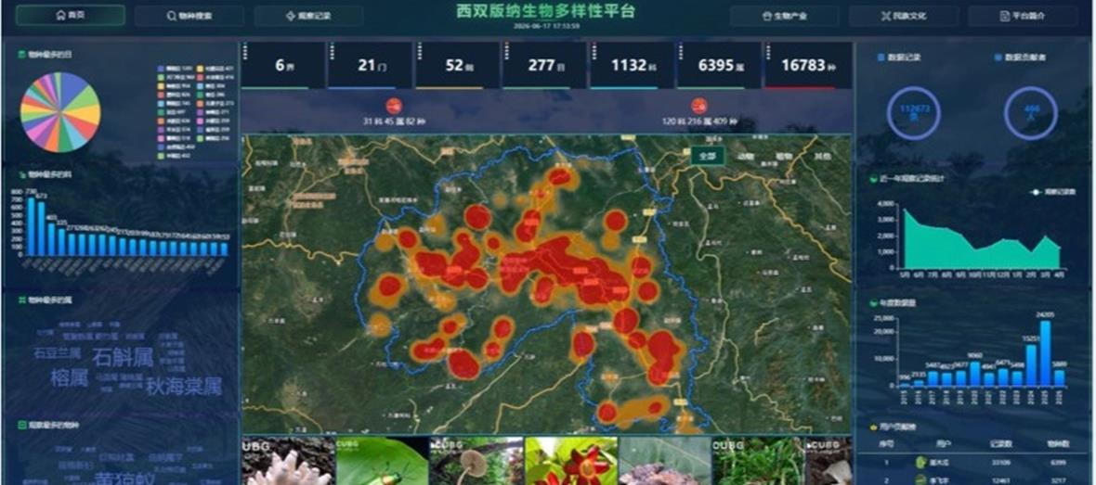Viewport: 1096px width, 485px height.
Task: Click the 277 目 statistic card
Action: click(x=545, y=66)
